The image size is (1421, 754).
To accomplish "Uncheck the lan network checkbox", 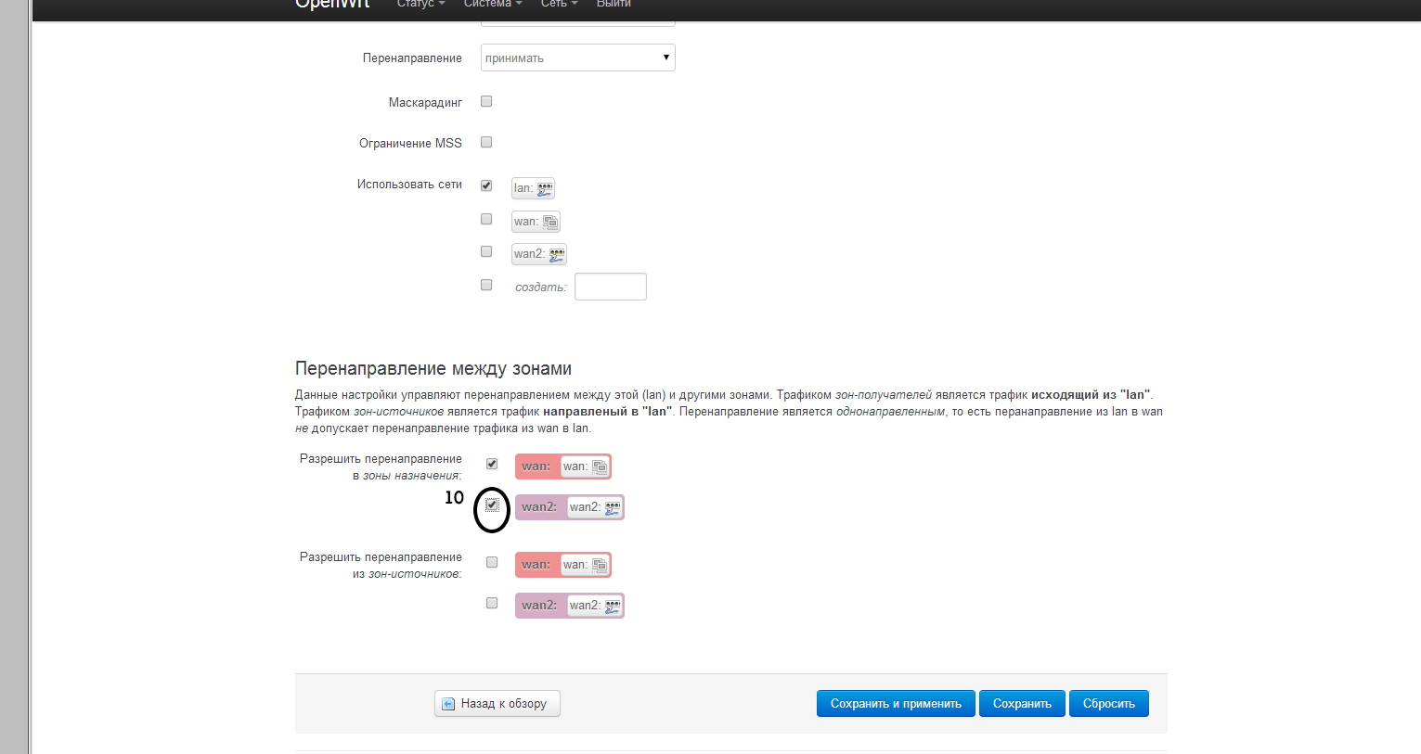I will pos(486,185).
